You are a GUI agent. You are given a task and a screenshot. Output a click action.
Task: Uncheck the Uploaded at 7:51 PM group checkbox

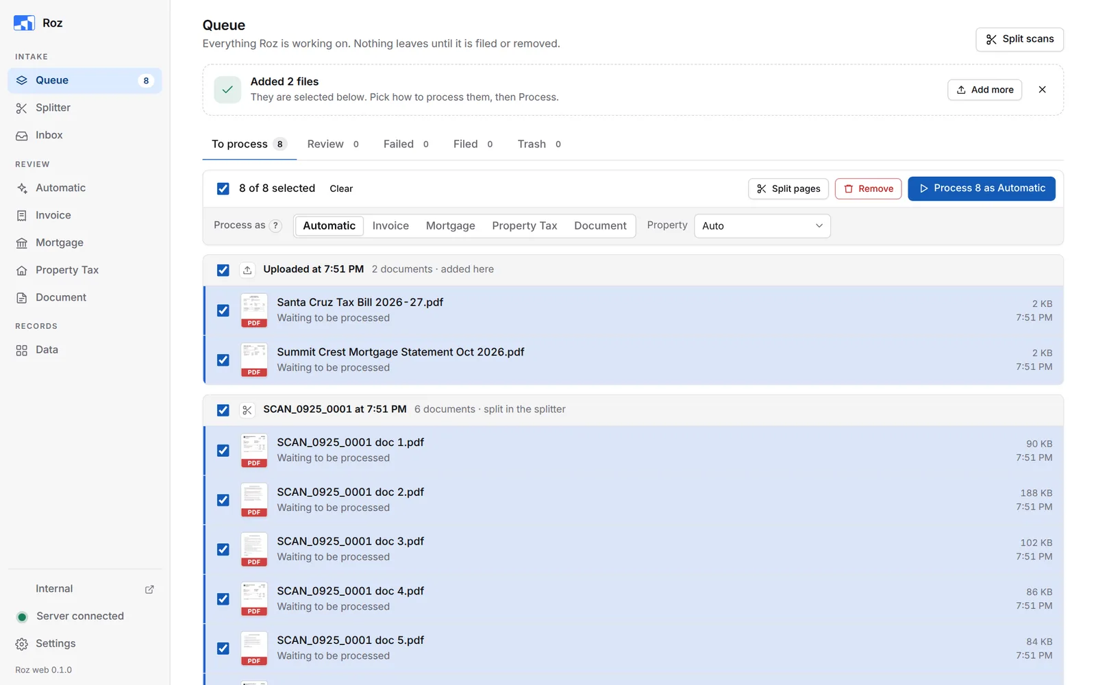223,270
